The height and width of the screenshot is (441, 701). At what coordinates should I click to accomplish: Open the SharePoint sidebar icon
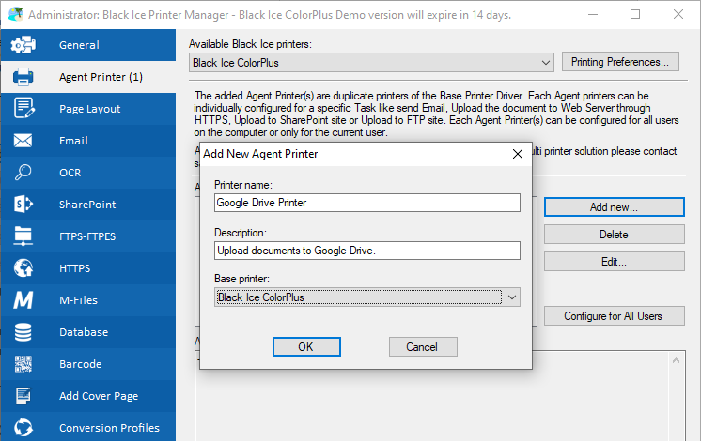23,205
